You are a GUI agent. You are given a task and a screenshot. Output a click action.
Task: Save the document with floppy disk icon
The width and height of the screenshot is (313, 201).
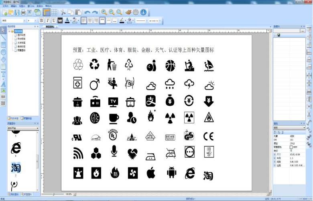click(x=17, y=12)
